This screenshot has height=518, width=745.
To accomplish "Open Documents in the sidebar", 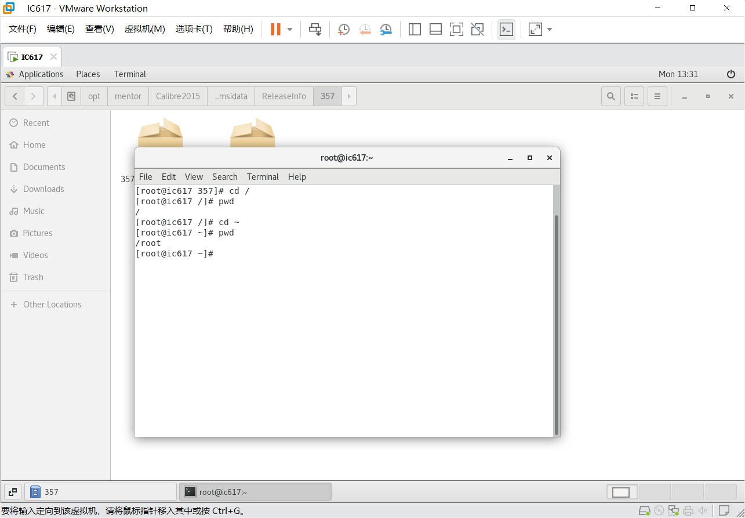I will click(x=55, y=167).
